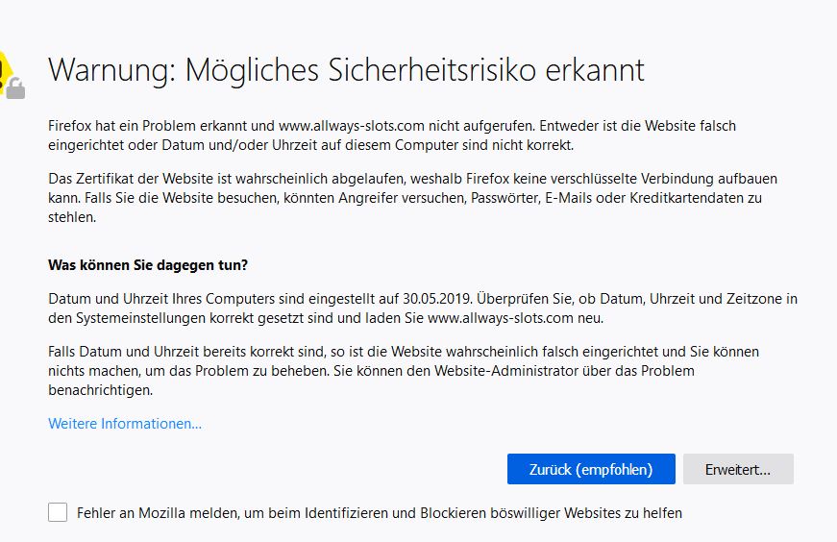Image resolution: width=837 pixels, height=542 pixels.
Task: Enable the Fehler an Mozilla melden checkbox
Action: [59, 512]
